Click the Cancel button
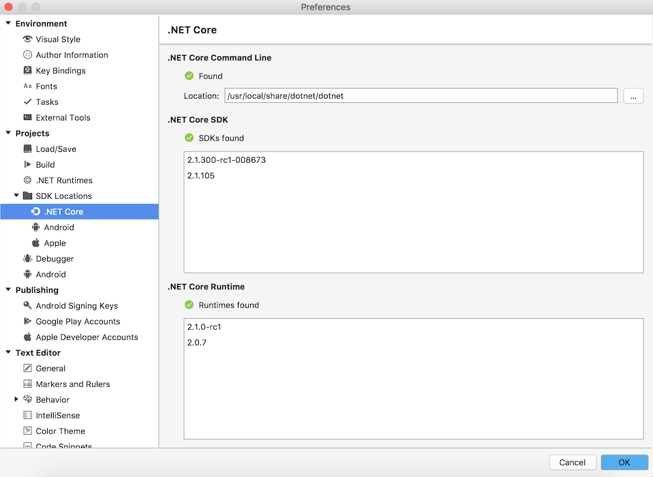The height and width of the screenshot is (477, 653). [x=572, y=463]
